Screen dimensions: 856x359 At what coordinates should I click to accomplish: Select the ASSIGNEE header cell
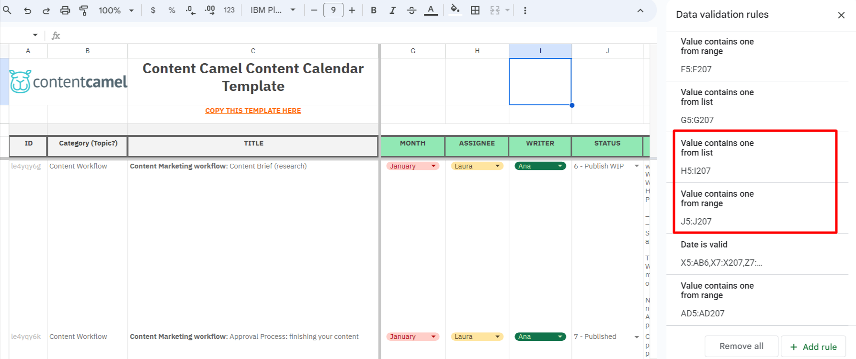click(x=477, y=146)
